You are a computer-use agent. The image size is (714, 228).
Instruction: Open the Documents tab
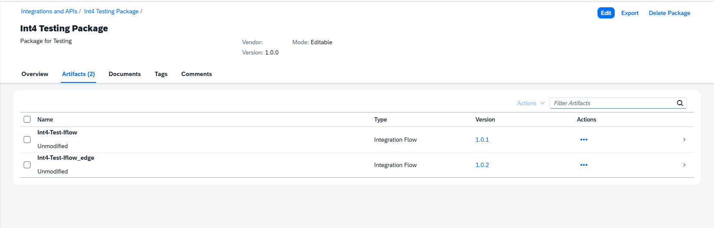(125, 74)
